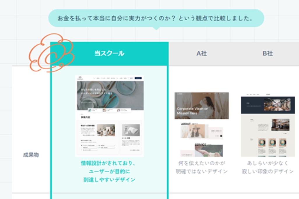The height and width of the screenshot is (199, 299).
Task: Click the 成果物 row label
Action: (x=31, y=155)
